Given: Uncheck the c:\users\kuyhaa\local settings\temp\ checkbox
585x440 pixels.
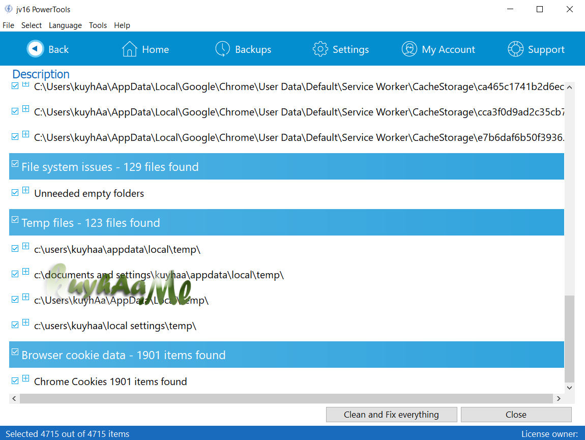Looking at the screenshot, I should coord(15,325).
